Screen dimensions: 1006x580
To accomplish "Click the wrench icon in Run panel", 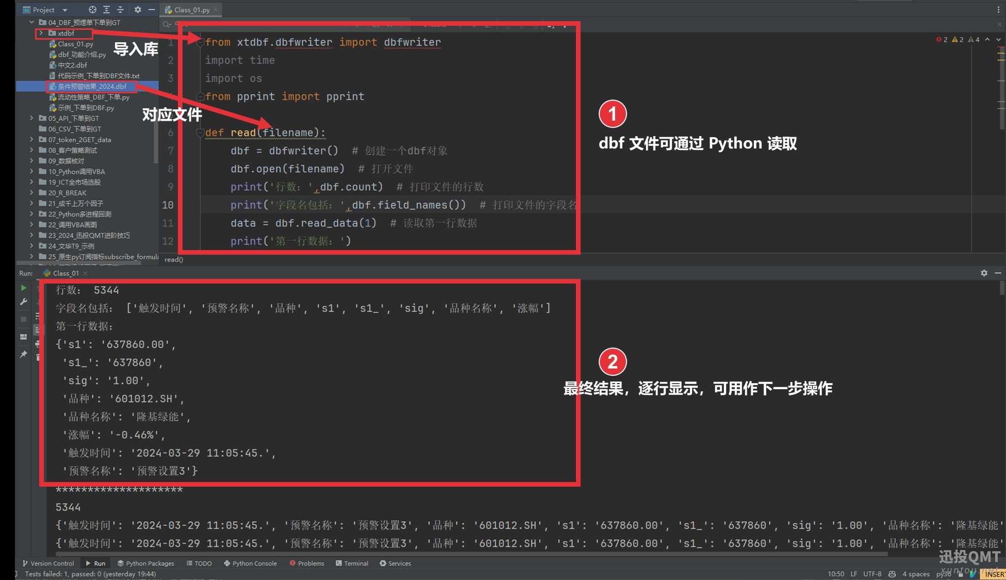I will (x=23, y=302).
